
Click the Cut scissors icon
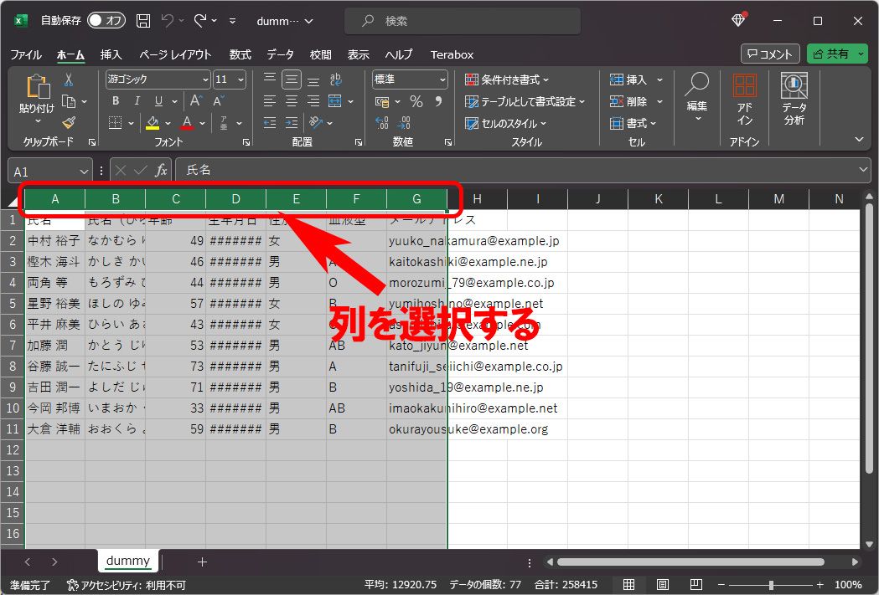pos(69,80)
